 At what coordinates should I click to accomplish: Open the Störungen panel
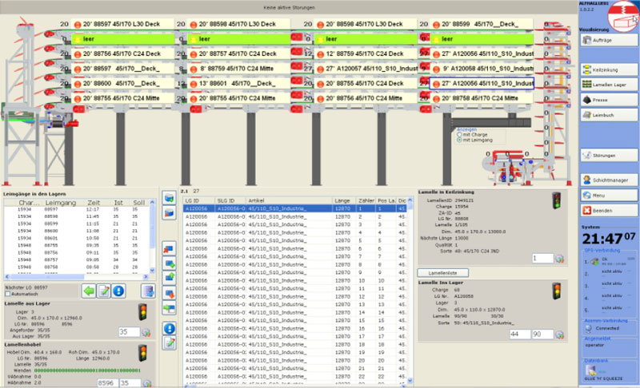click(x=610, y=155)
